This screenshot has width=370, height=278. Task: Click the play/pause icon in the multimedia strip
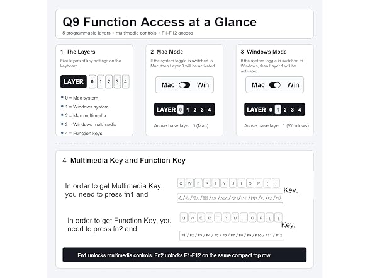coord(244,198)
